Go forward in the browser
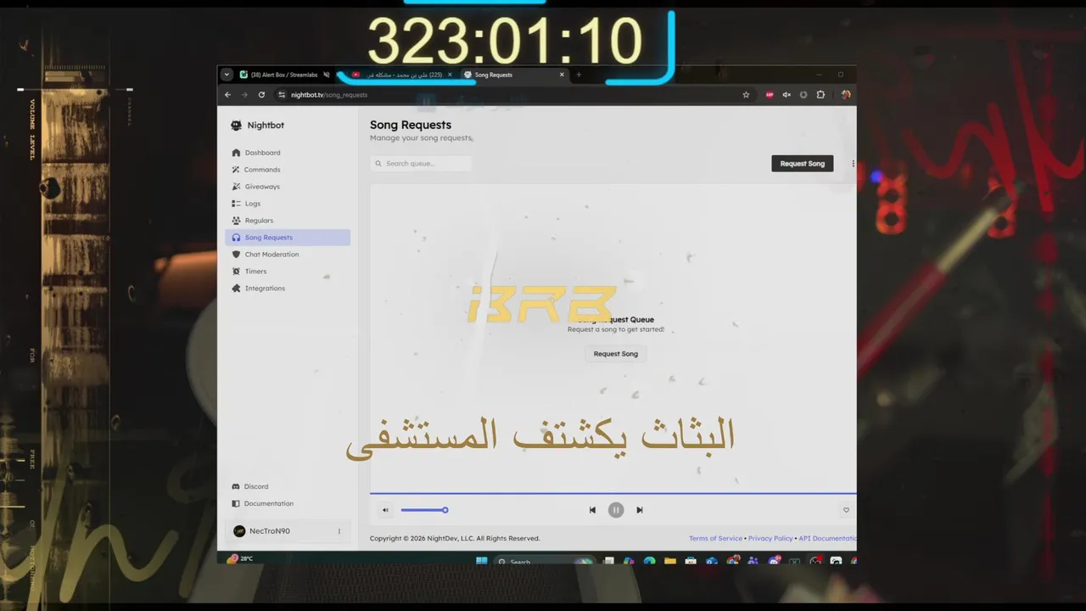1086x611 pixels. click(x=244, y=95)
